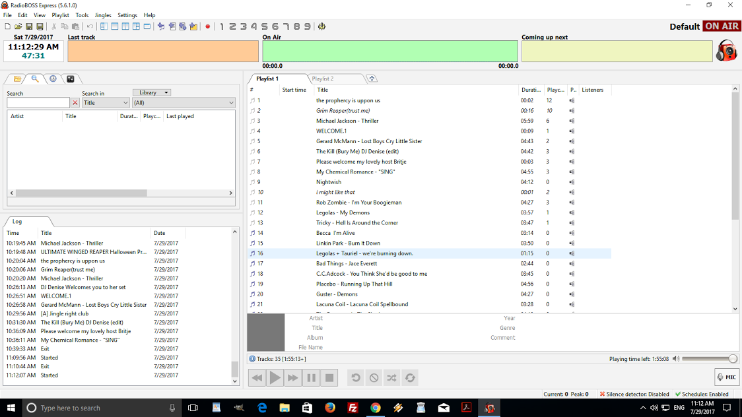Switch to the file browser folder tab
The height and width of the screenshot is (417, 742).
17,79
